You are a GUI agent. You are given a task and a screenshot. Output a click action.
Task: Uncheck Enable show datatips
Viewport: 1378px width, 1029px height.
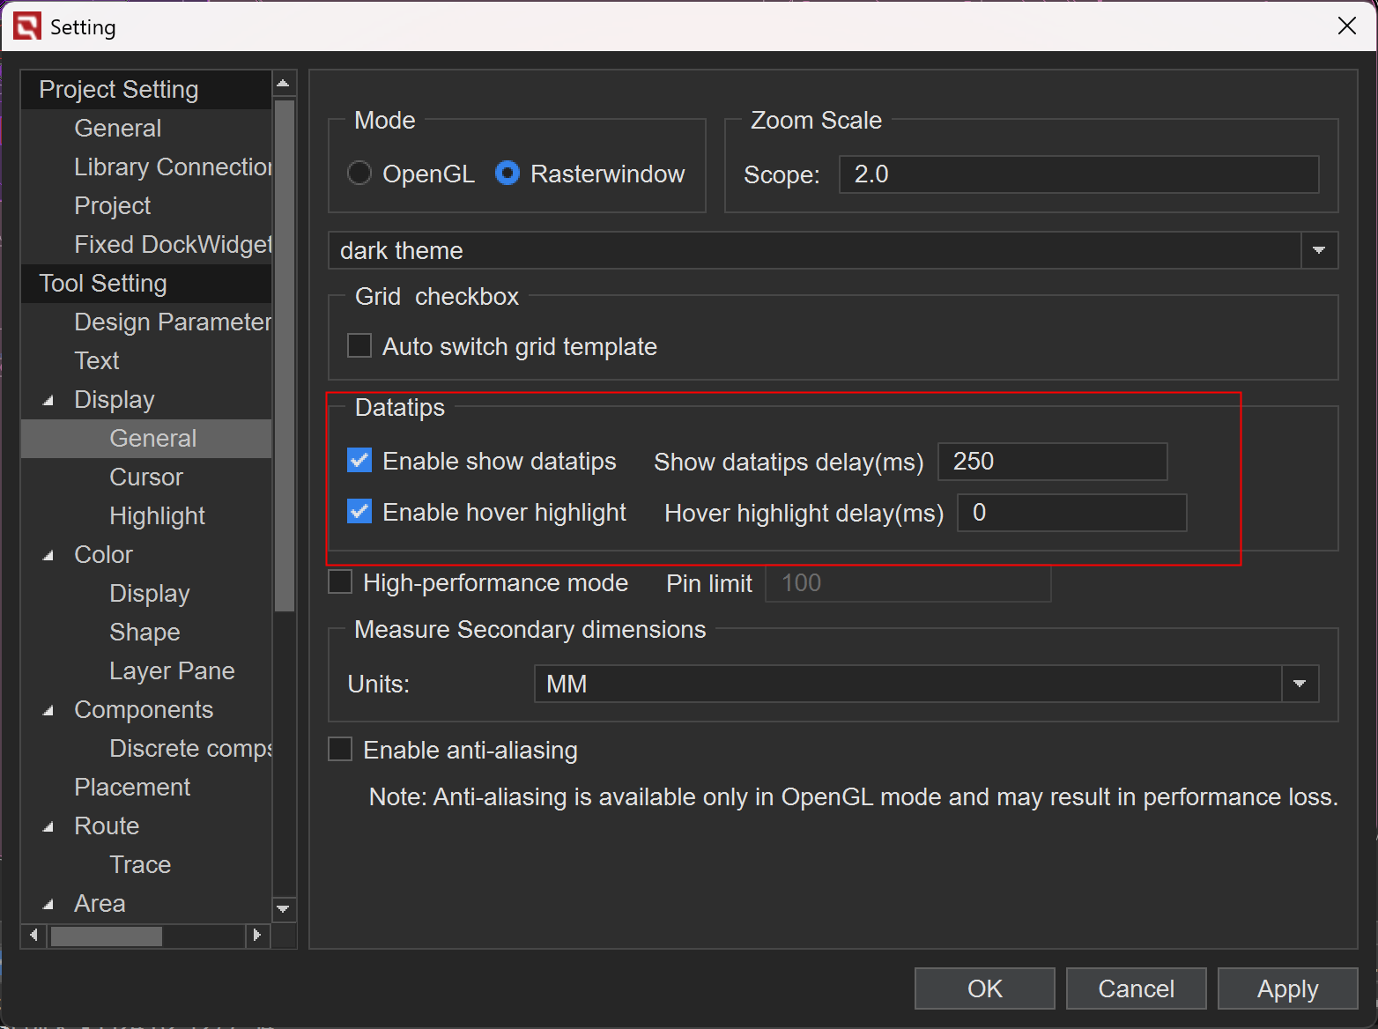coord(359,461)
